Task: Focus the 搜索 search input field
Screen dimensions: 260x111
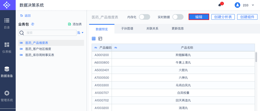Action: tap(51, 33)
